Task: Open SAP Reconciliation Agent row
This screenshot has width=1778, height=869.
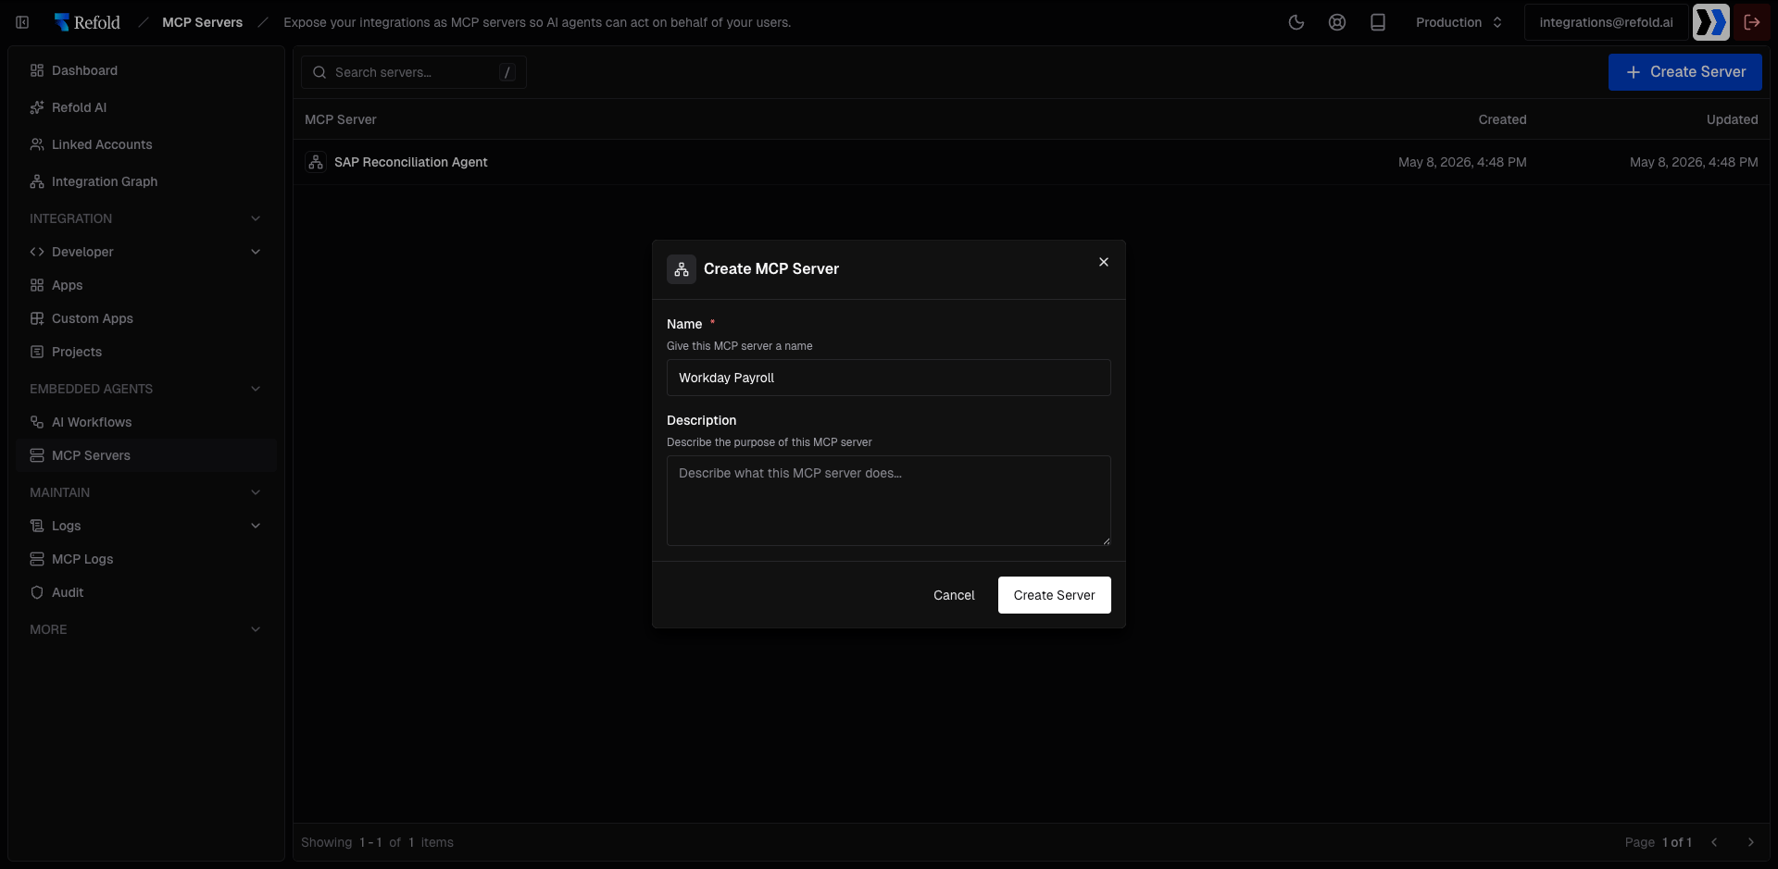Action: click(1032, 162)
